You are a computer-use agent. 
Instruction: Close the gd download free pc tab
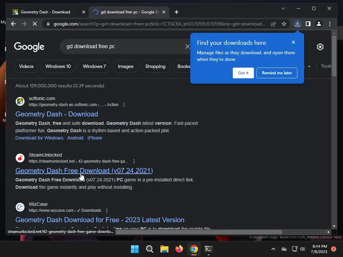(163, 12)
